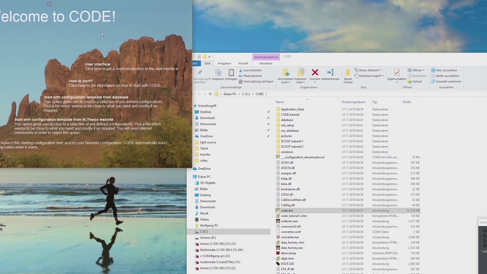Select 3D-Objekte in navigation pane
This screenshot has width=487, height=274.
pyautogui.click(x=208, y=183)
